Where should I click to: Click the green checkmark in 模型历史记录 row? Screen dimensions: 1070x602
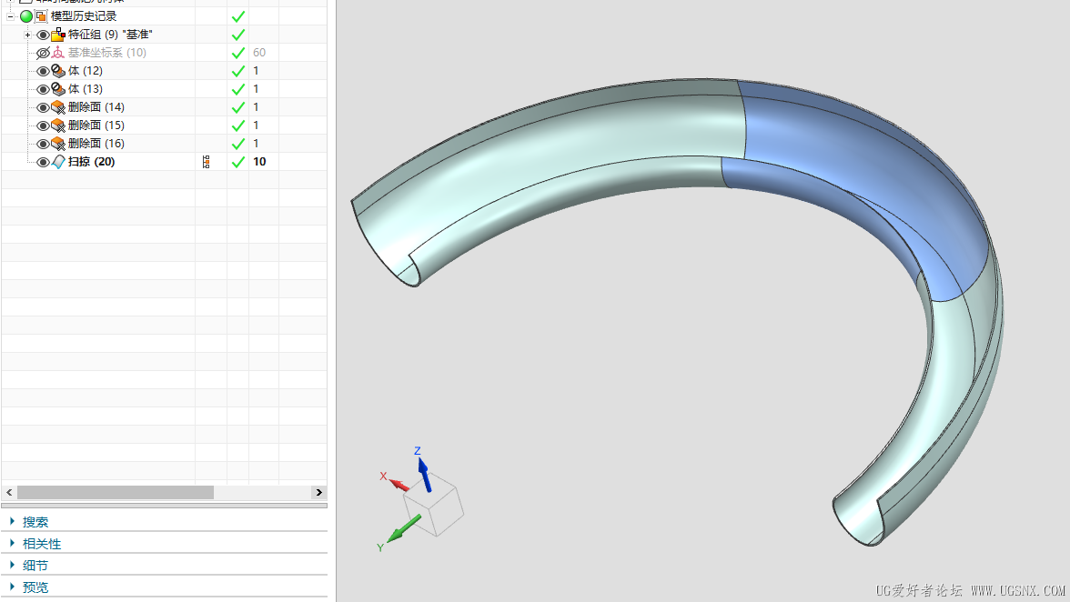tap(238, 16)
